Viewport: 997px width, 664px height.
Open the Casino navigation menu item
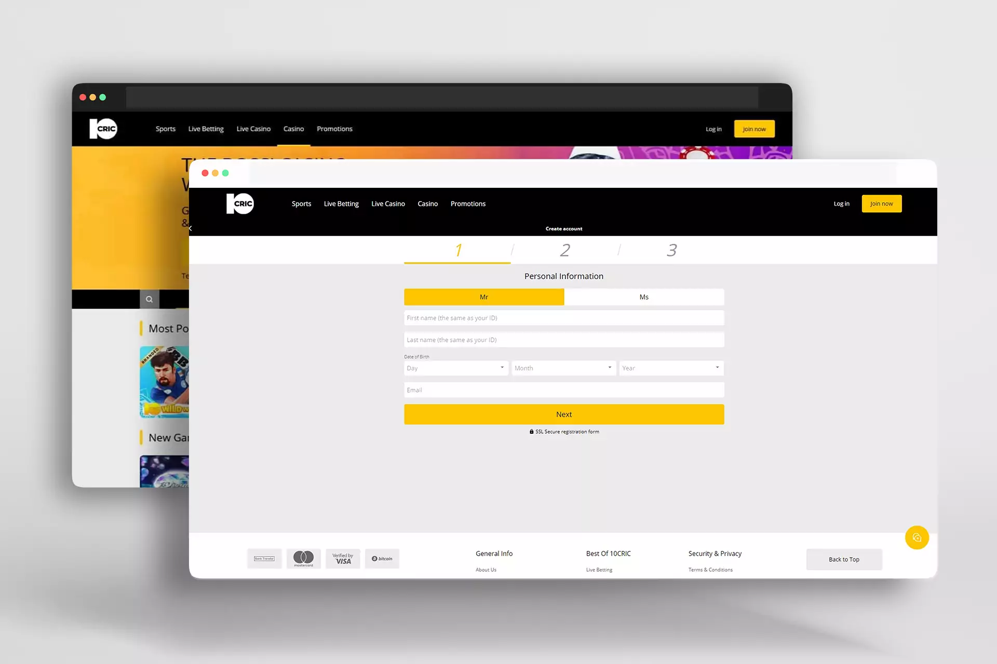point(427,204)
